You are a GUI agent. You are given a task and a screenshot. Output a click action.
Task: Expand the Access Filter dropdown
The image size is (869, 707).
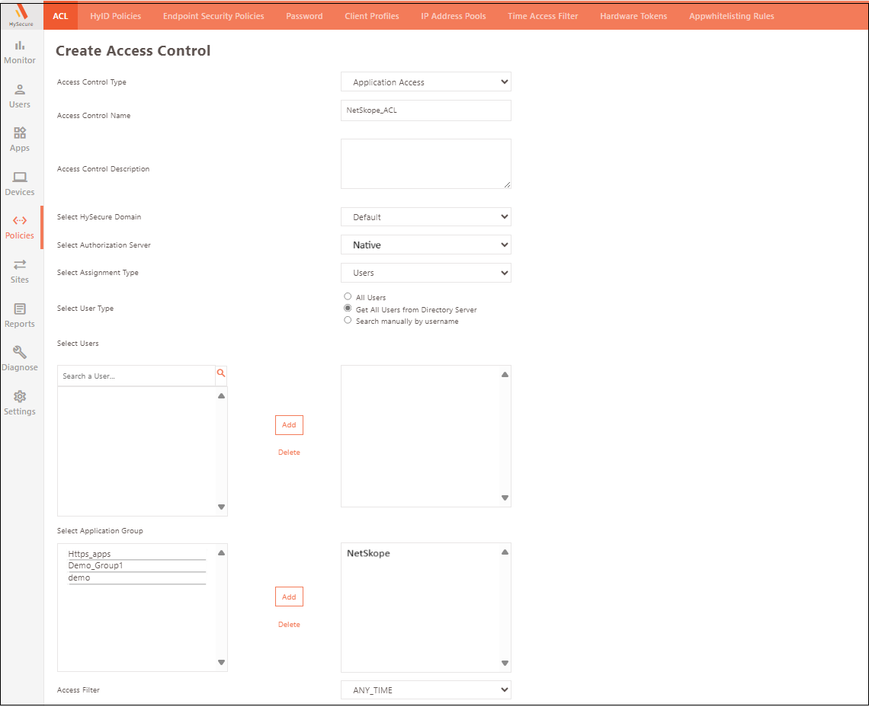(x=425, y=690)
